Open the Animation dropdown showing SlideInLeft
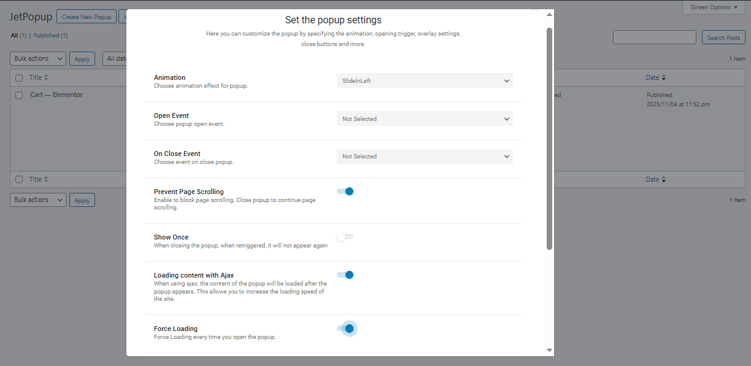The height and width of the screenshot is (366, 751). (x=424, y=80)
